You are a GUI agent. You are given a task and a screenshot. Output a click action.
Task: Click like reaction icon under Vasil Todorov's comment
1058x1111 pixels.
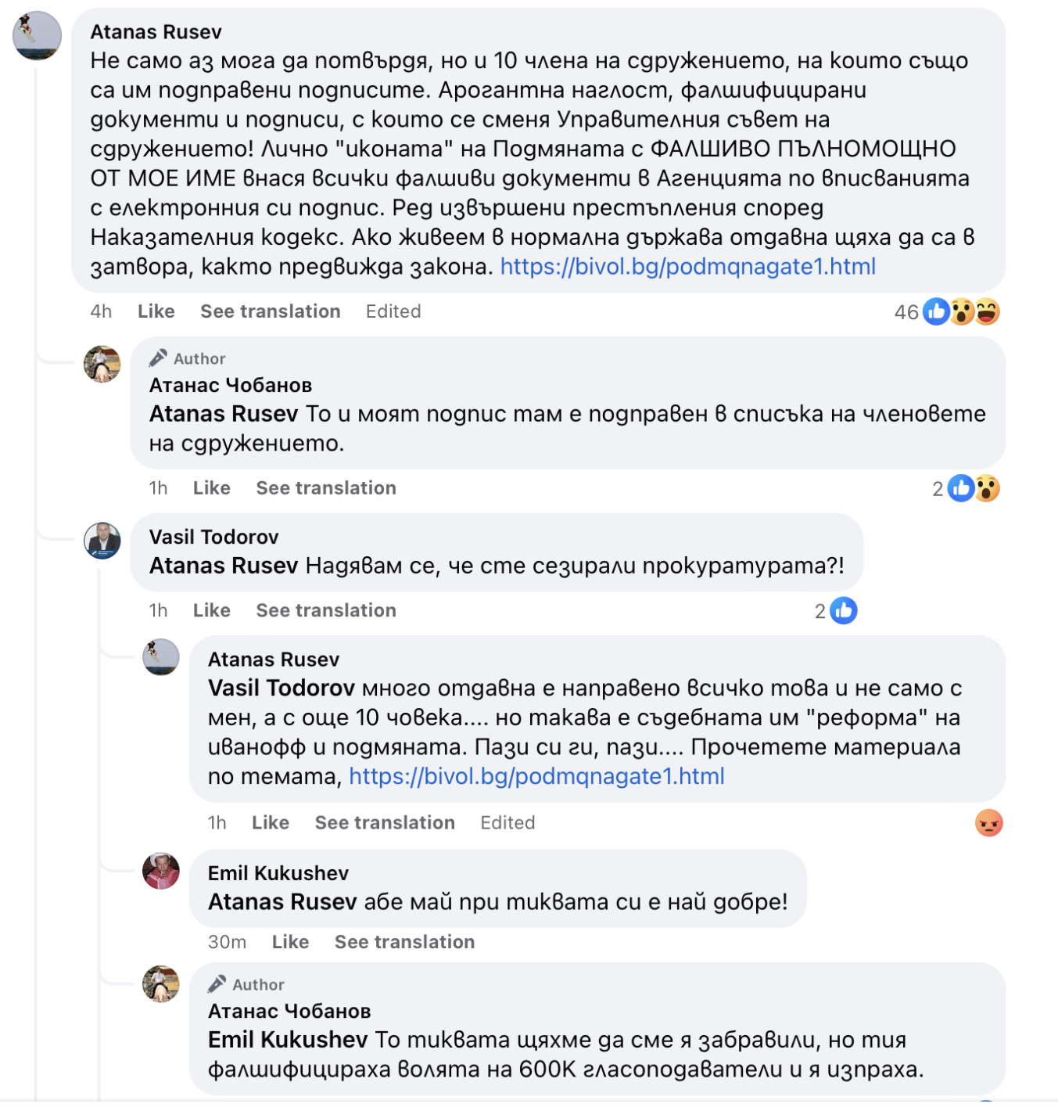pos(843,611)
